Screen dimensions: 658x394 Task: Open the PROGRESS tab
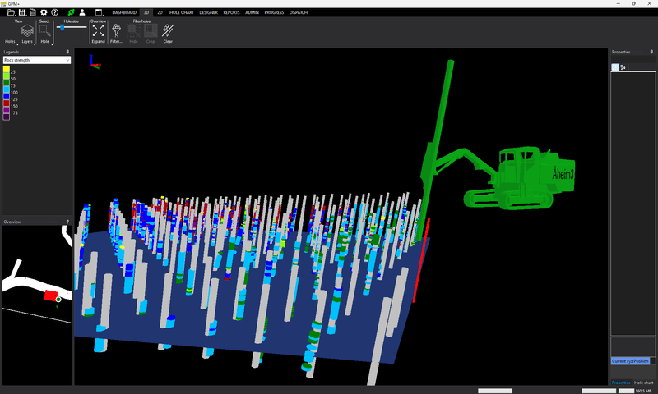[274, 12]
